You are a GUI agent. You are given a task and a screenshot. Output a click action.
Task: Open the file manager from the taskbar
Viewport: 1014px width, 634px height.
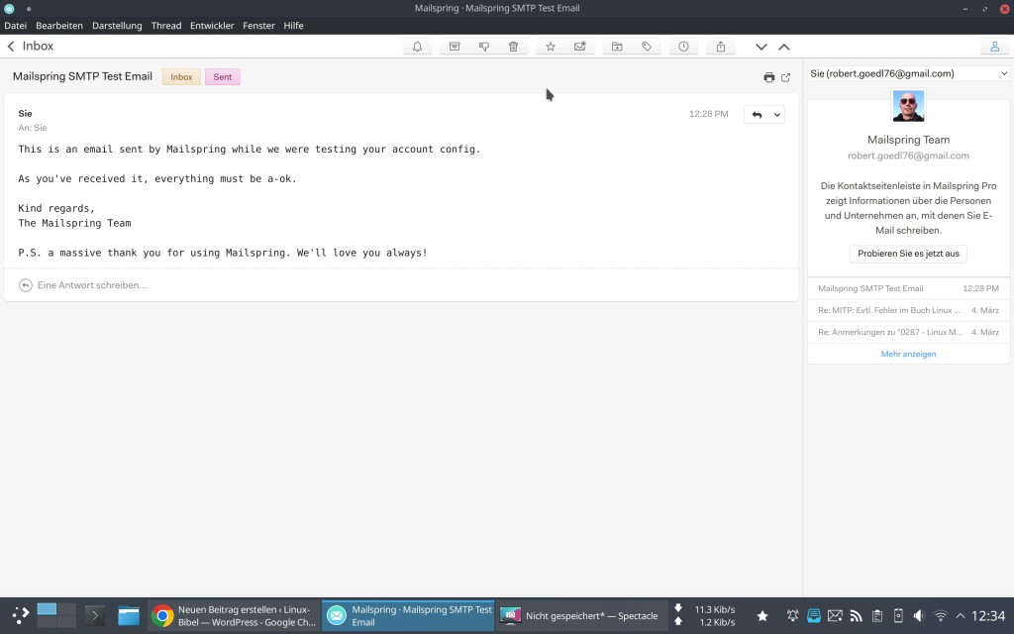(x=129, y=615)
